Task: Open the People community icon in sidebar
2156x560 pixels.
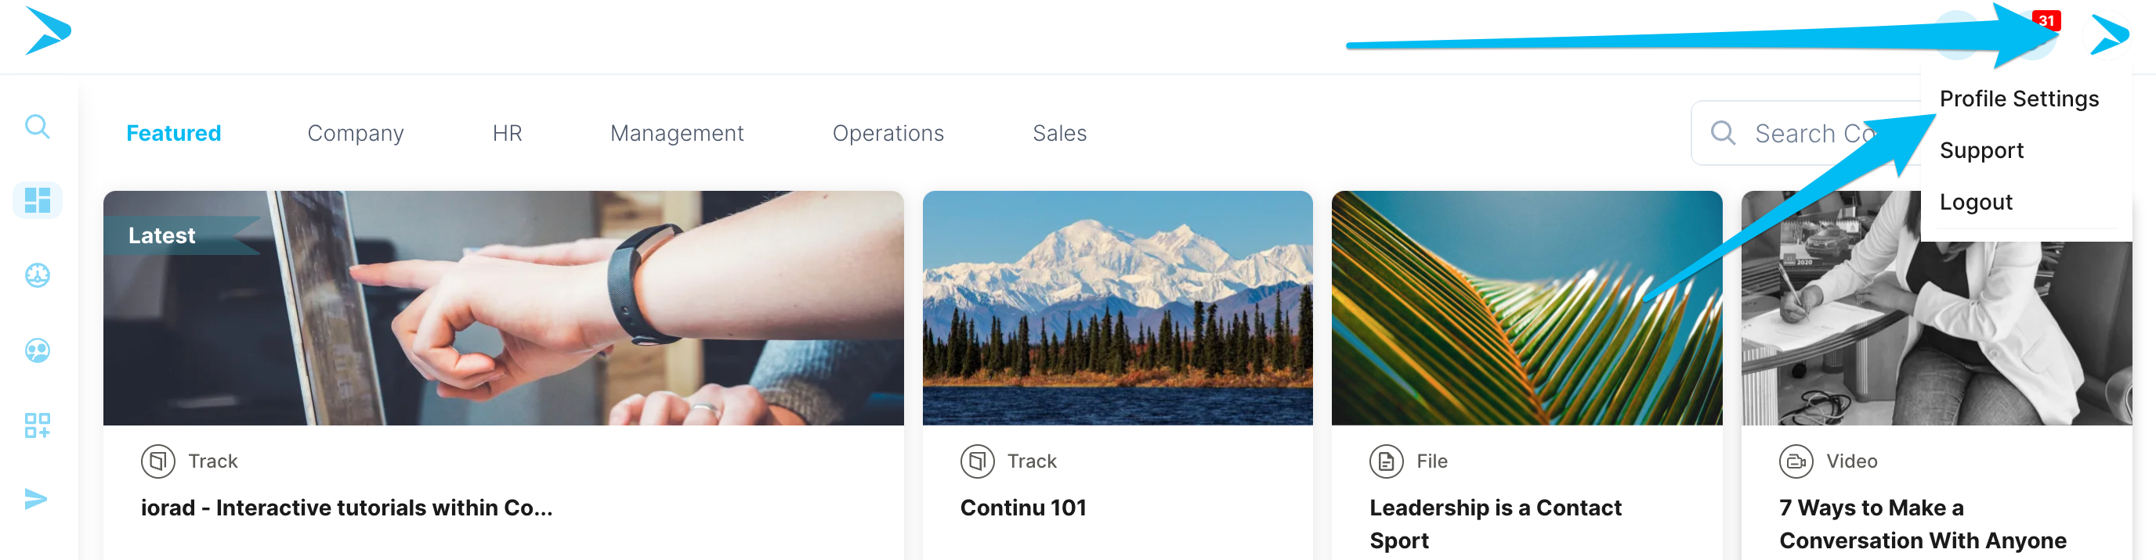Action: (37, 351)
